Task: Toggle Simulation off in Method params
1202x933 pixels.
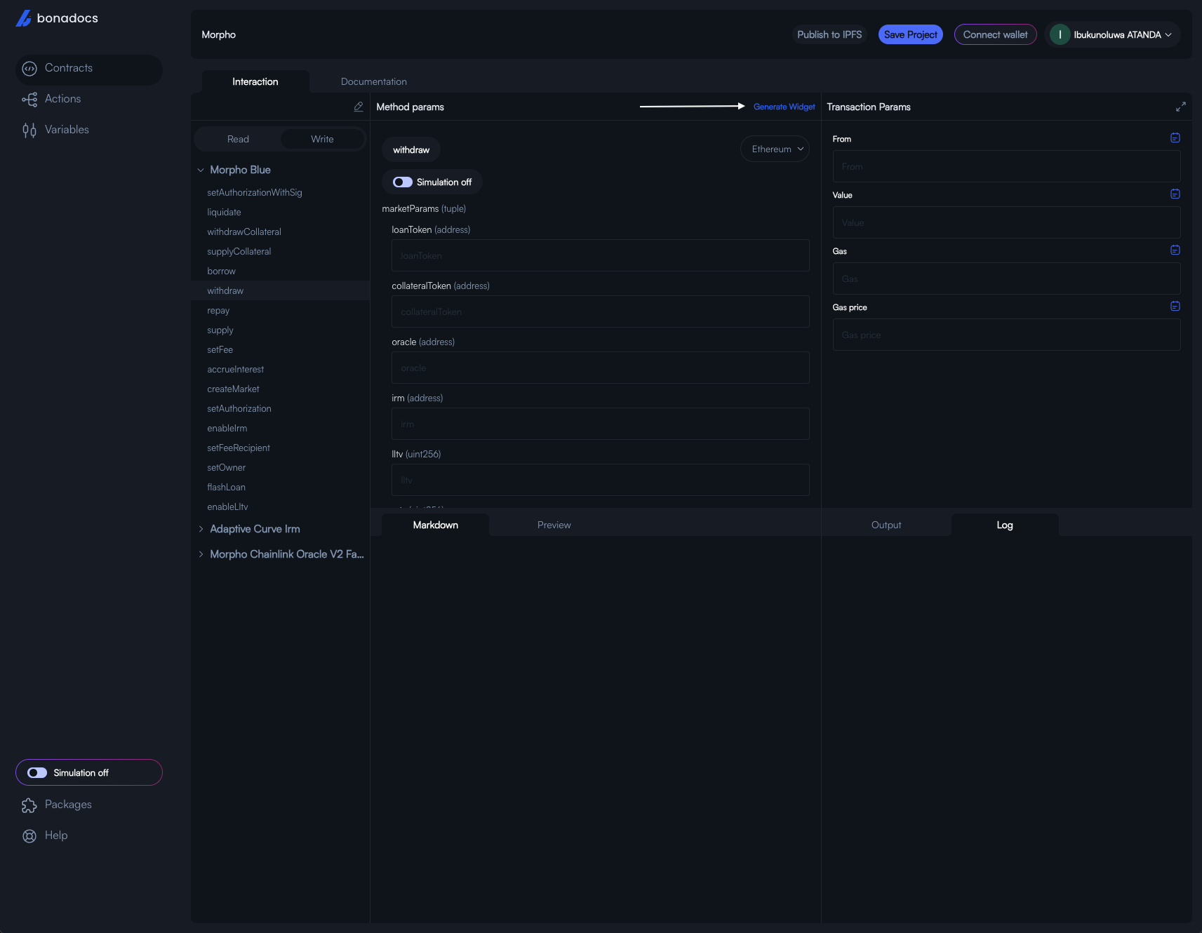Action: coord(403,182)
